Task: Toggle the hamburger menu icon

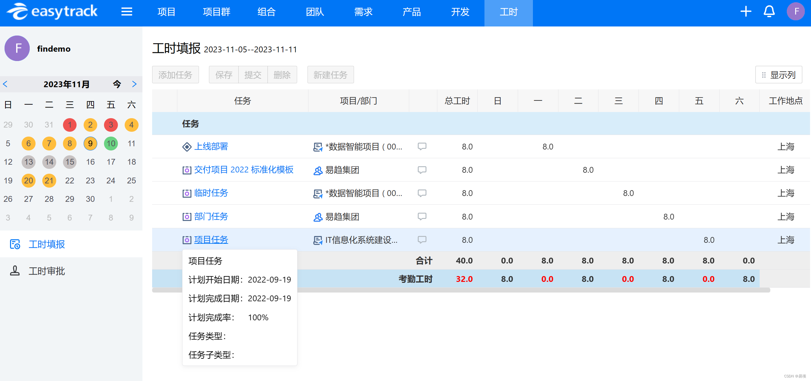Action: click(x=127, y=12)
